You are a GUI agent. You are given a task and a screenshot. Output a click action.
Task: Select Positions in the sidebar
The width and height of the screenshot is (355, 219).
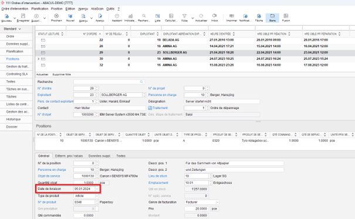coord(13,59)
